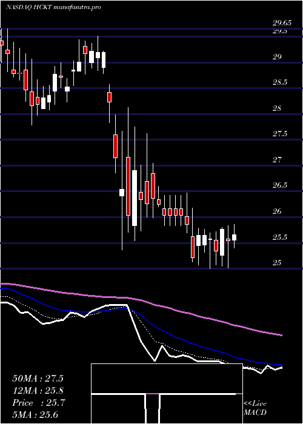Click the 28.5 price axis label

[x=280, y=82]
